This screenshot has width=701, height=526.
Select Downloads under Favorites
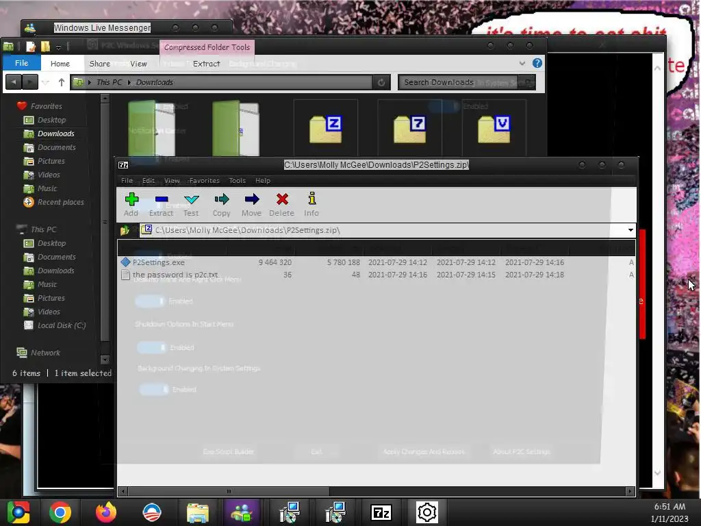pos(56,134)
